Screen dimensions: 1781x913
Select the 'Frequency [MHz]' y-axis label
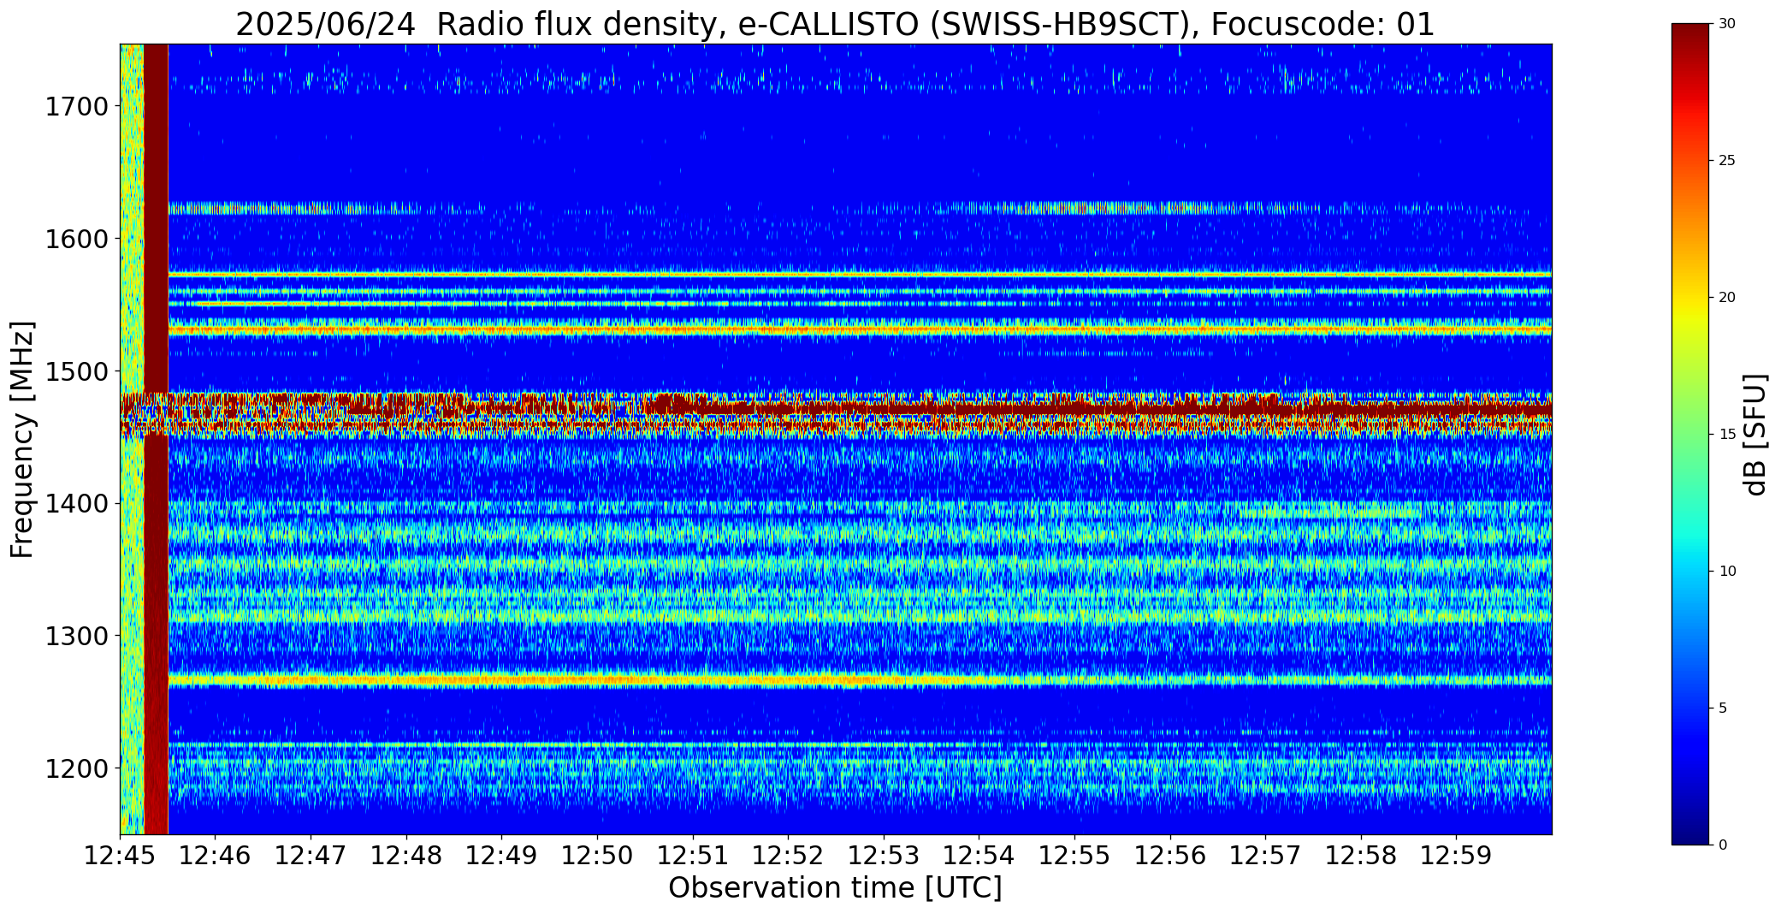[x=23, y=439]
